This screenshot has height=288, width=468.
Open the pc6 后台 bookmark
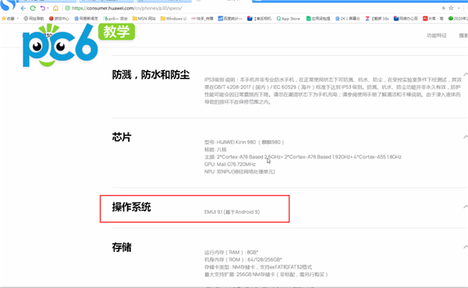[x=115, y=19]
